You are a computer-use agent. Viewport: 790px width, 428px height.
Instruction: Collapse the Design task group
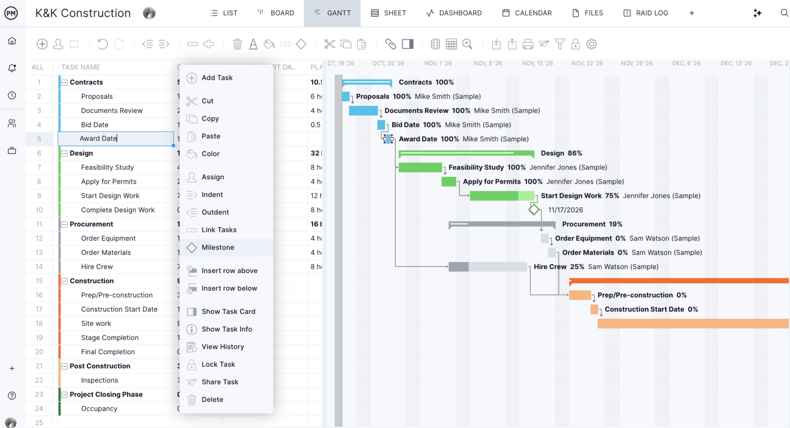point(64,154)
